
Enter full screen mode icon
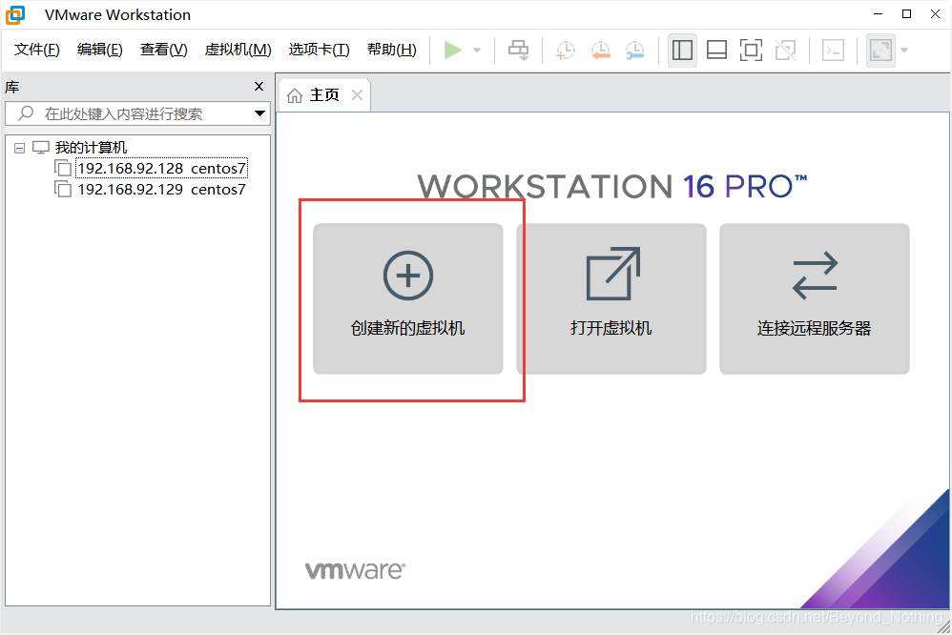pos(751,50)
